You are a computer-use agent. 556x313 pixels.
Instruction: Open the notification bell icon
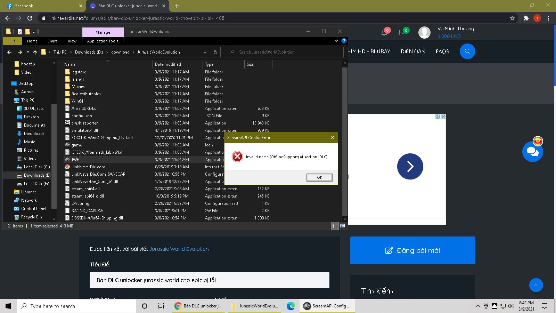384,33
